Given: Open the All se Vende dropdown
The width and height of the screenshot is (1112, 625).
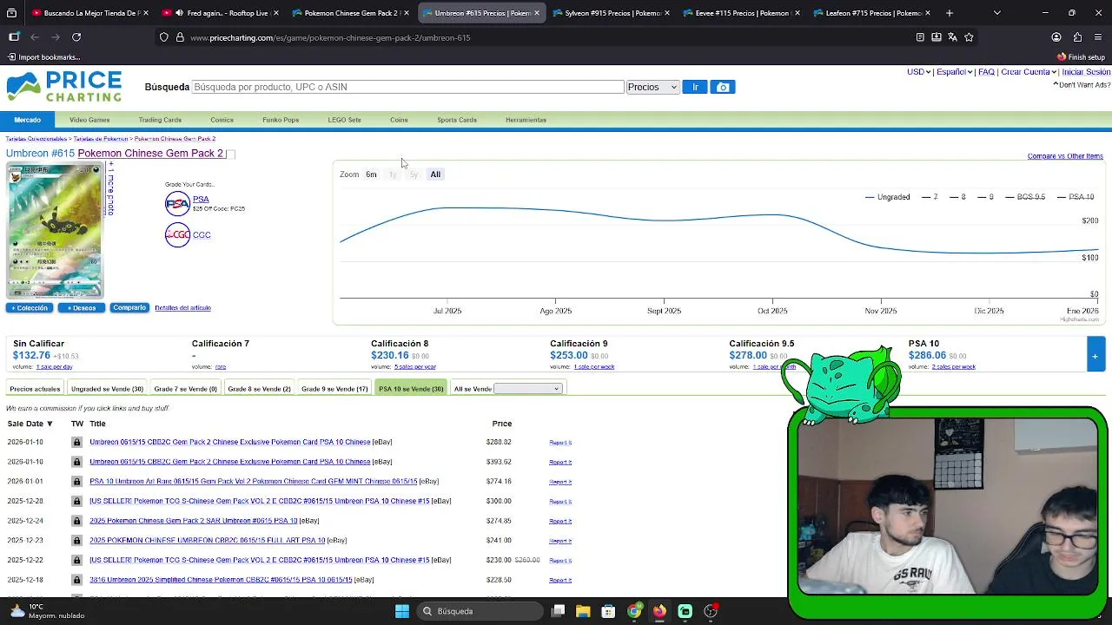Looking at the screenshot, I should tap(528, 389).
